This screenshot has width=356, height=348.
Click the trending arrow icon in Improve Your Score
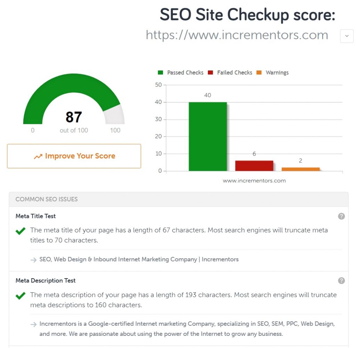point(38,156)
